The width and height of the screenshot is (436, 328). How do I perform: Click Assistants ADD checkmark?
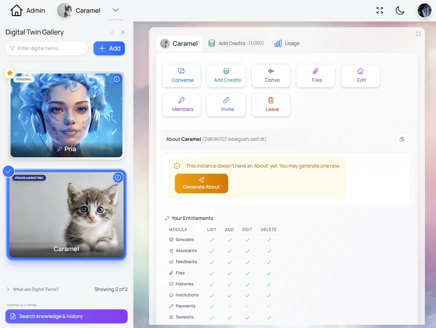[230, 251]
